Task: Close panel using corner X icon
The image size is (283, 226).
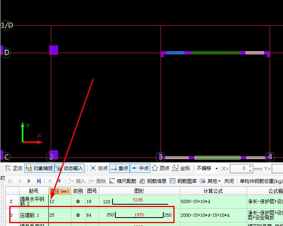Action: point(3,178)
